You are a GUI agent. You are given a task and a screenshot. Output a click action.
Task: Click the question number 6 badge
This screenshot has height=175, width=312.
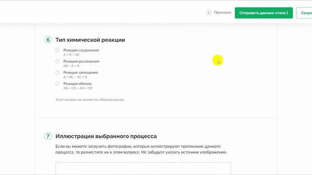point(48,40)
